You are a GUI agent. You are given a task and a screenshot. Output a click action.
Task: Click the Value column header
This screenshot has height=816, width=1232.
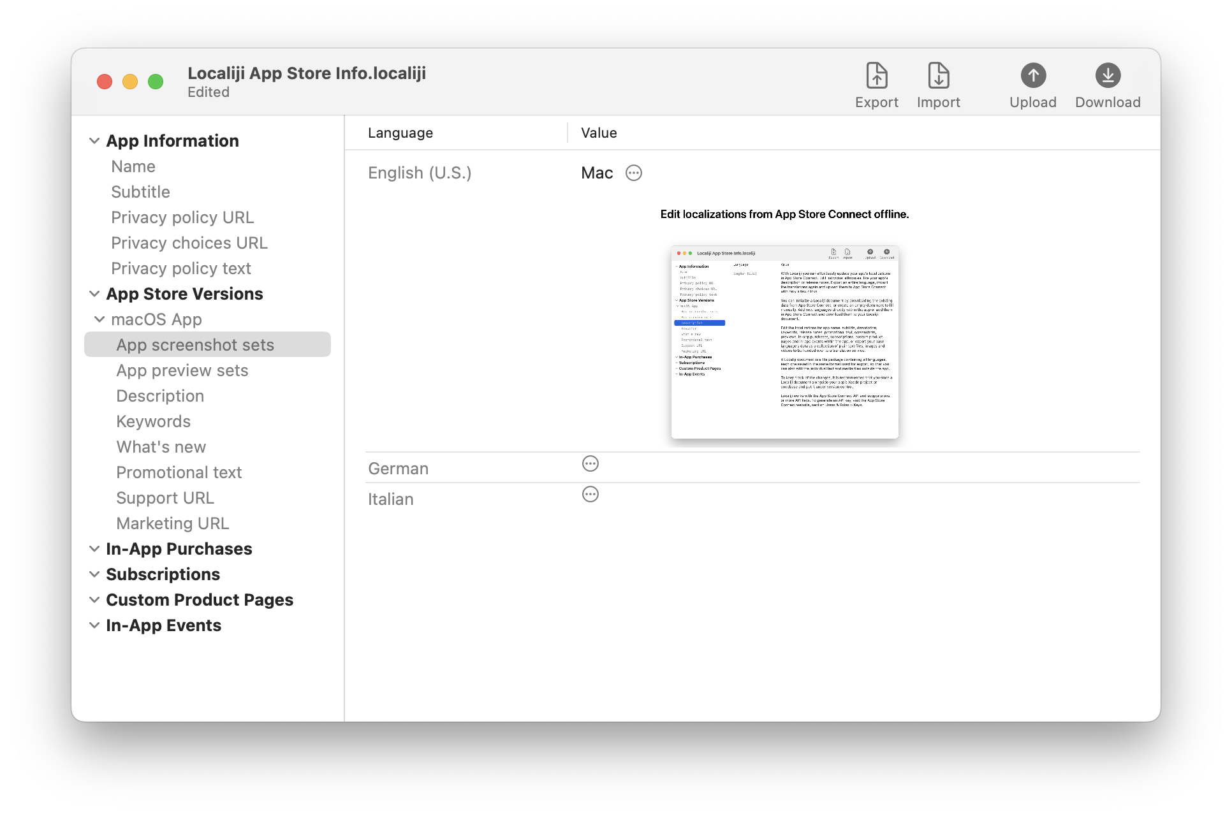coord(599,133)
